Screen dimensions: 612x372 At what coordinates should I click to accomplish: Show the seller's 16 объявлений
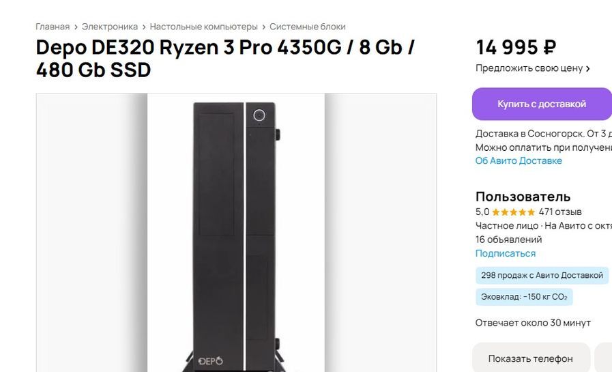508,240
